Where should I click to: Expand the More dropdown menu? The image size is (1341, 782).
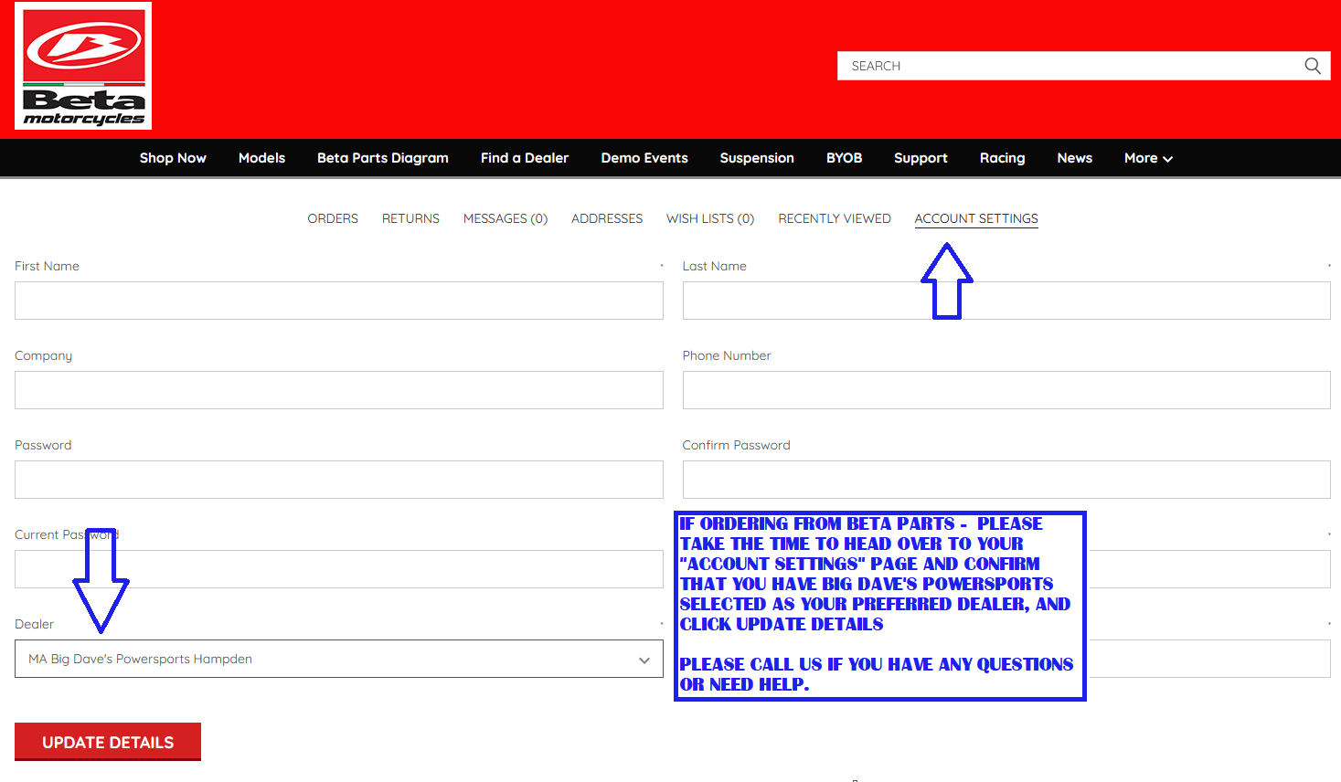pos(1148,158)
